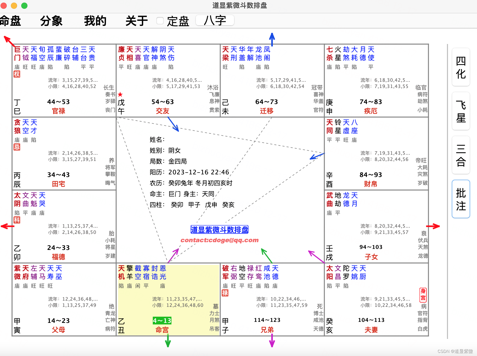The height and width of the screenshot is (356, 477).
Task: Click the 84~93 decade range
Action: pos(371,175)
